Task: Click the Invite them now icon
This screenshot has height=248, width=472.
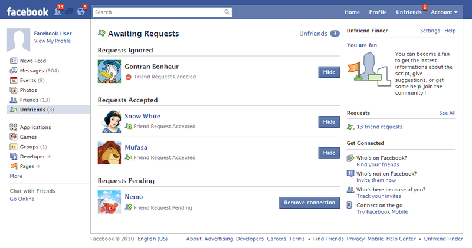Action: coord(350,174)
